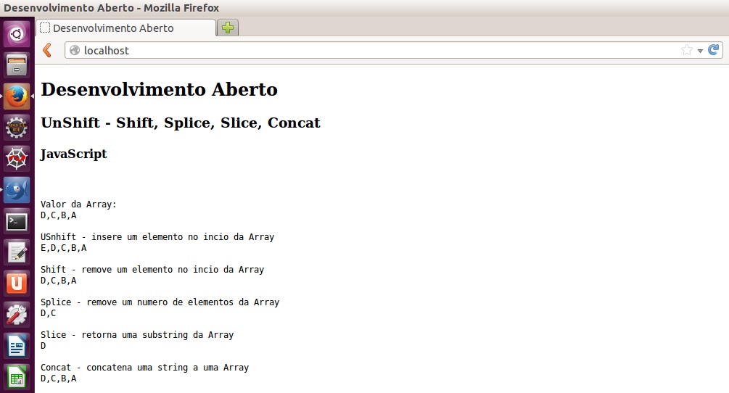Reload the page with the refresh icon
This screenshot has width=729, height=393.
coord(714,50)
